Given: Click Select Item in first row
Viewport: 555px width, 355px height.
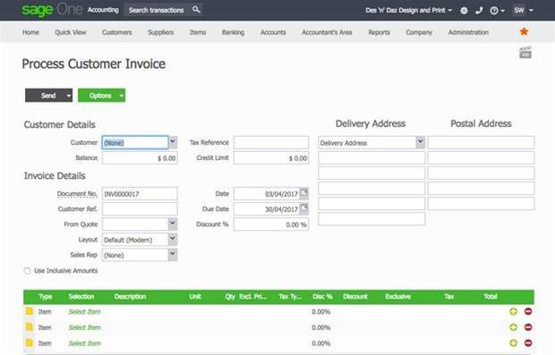Looking at the screenshot, I should tap(85, 311).
